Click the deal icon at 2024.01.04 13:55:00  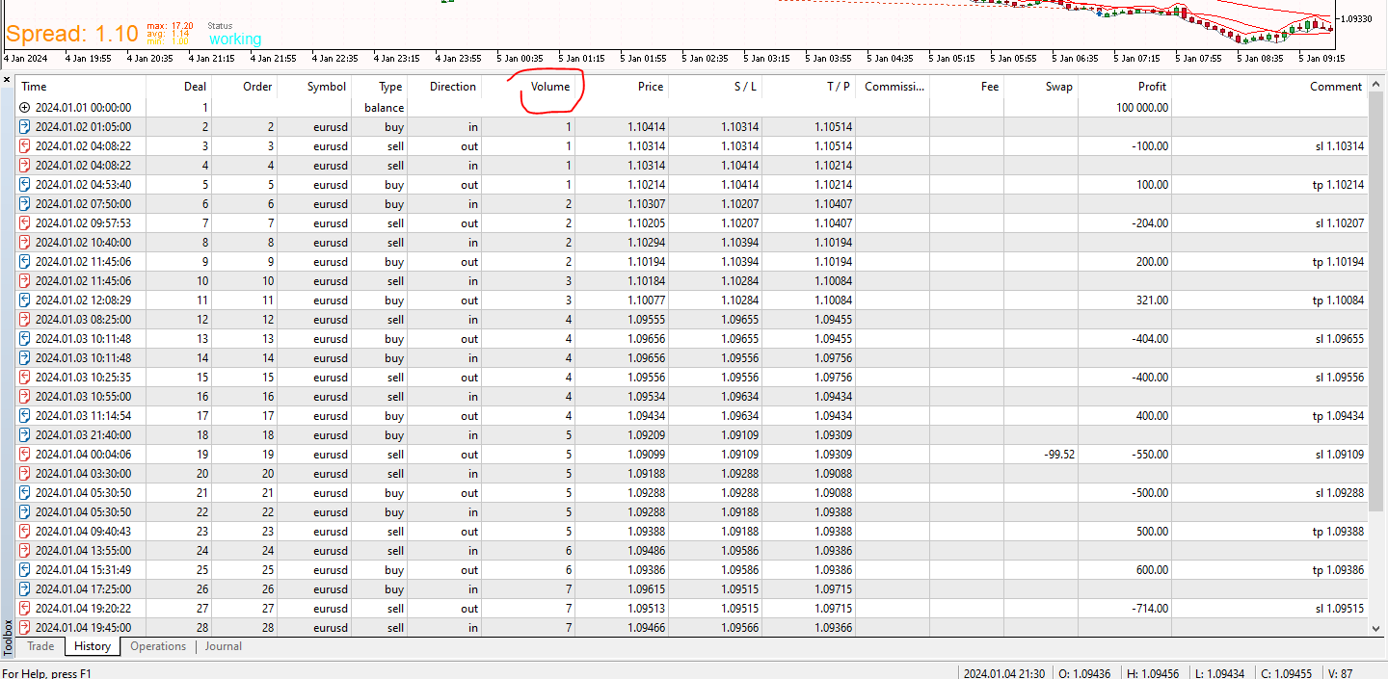coord(25,551)
